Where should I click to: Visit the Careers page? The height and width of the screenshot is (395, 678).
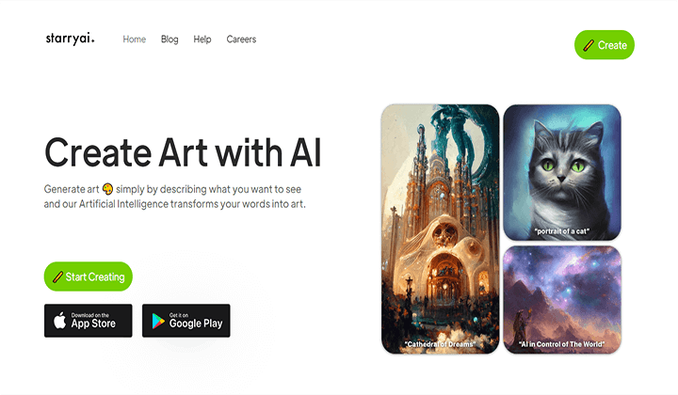(241, 39)
